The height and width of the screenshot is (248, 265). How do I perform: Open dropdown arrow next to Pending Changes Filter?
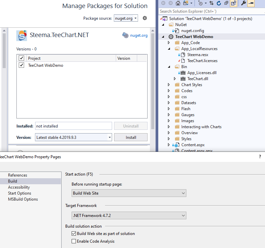206,3
